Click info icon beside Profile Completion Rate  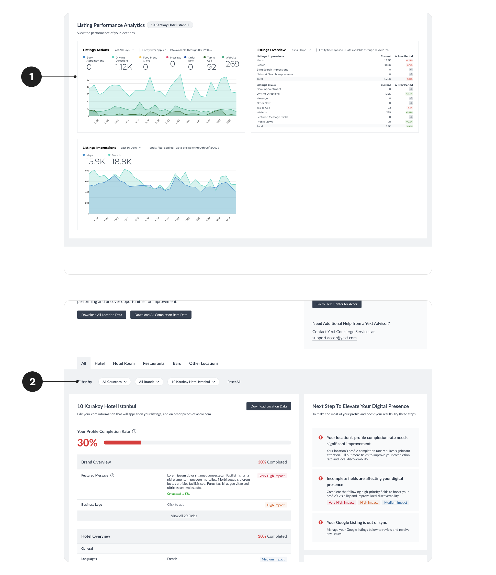coord(134,431)
